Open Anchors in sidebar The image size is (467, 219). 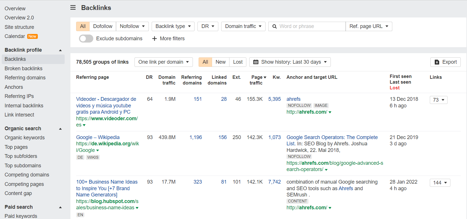coord(14,87)
